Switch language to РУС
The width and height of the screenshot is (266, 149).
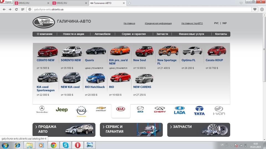216,23
